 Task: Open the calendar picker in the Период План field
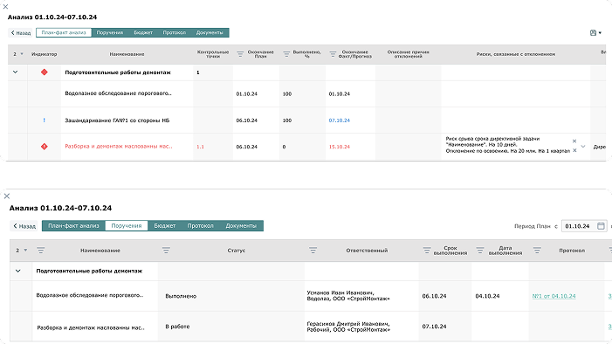601,226
